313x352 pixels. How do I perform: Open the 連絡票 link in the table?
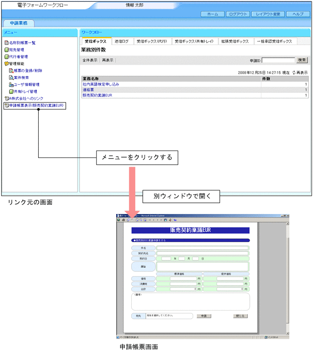coord(88,90)
